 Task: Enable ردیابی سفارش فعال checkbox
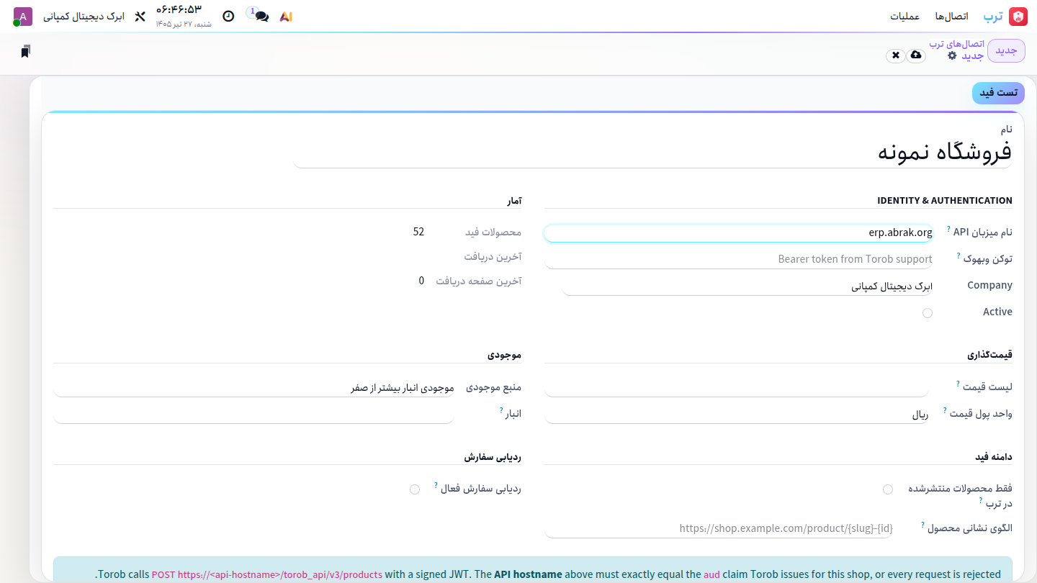coord(415,489)
